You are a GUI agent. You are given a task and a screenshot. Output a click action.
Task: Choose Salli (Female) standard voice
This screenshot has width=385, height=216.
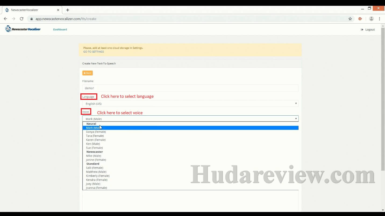[x=191, y=168]
